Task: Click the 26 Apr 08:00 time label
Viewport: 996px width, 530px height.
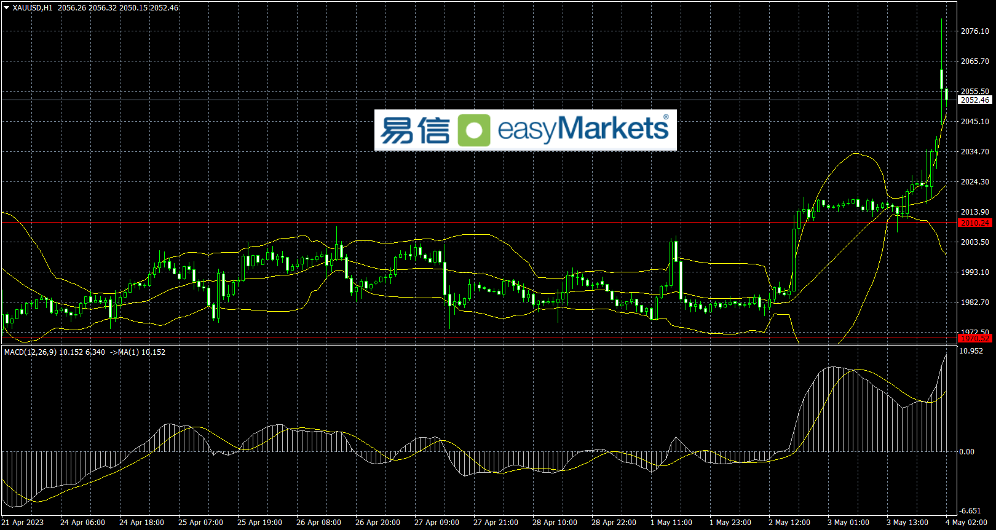Action: pyautogui.click(x=318, y=523)
